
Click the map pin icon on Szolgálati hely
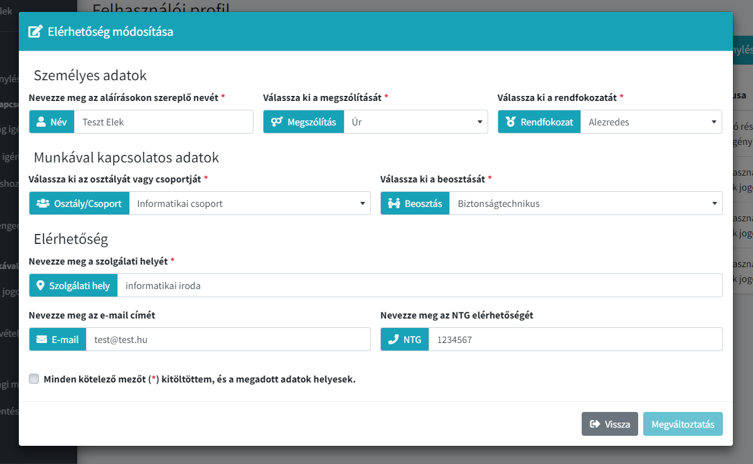[41, 285]
